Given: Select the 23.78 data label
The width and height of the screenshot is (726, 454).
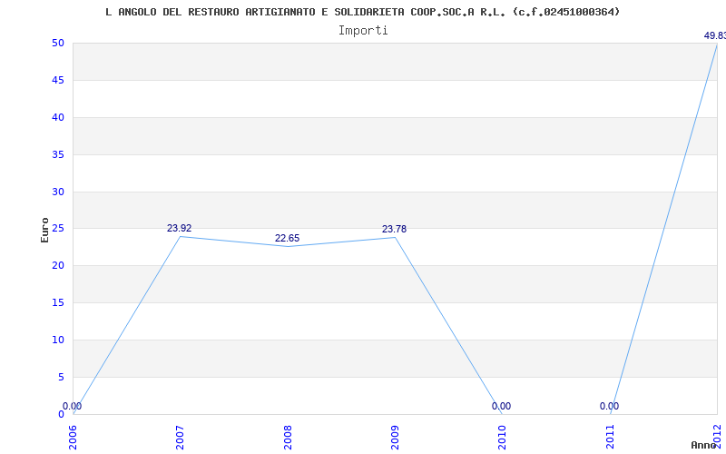Looking at the screenshot, I should coord(394,229).
